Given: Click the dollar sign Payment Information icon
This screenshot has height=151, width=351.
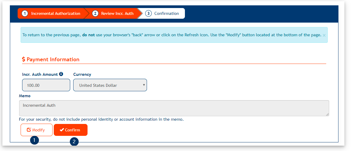Looking at the screenshot, I should click(x=24, y=59).
